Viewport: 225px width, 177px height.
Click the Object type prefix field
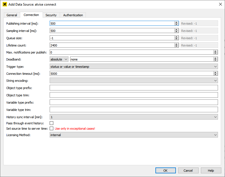click(x=134, y=88)
